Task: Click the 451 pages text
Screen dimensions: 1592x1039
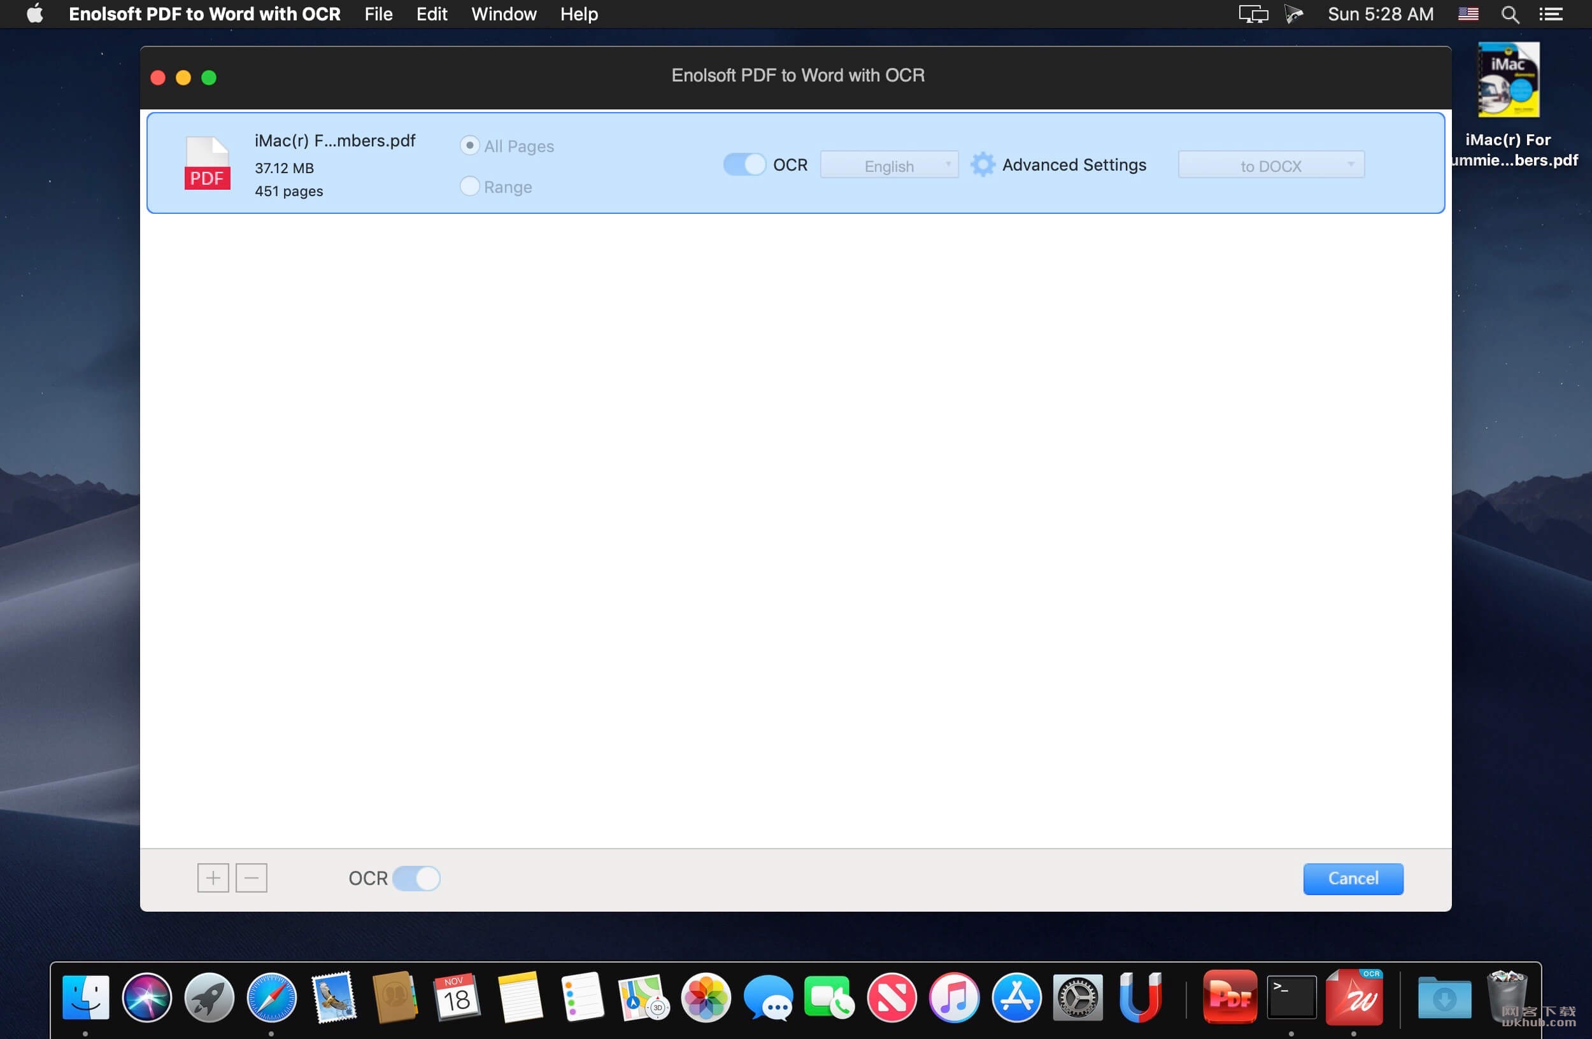Action: (289, 192)
